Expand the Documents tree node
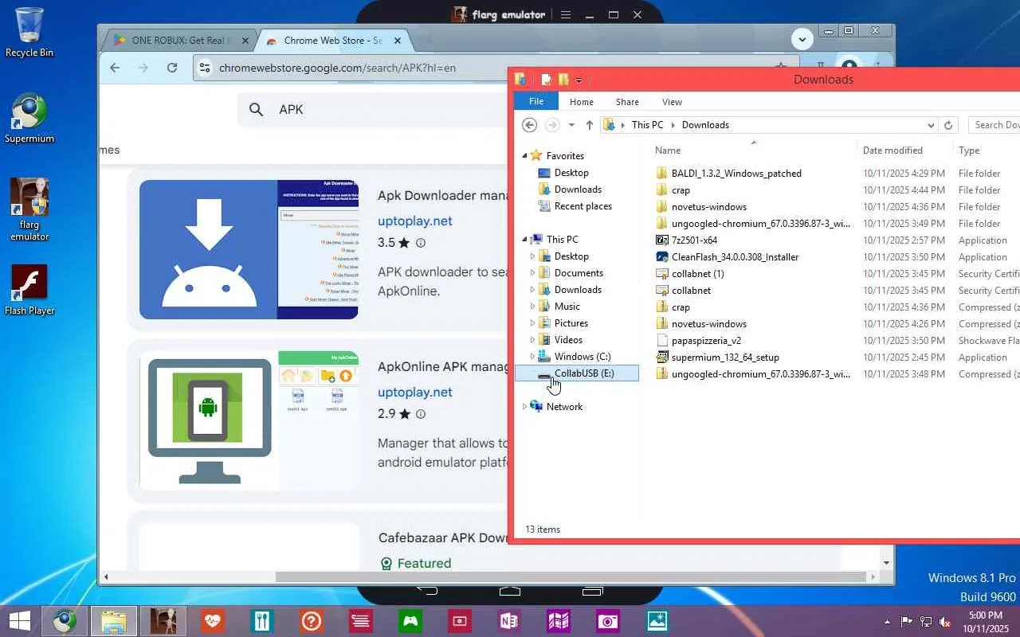Viewport: 1020px width, 637px height. click(532, 273)
